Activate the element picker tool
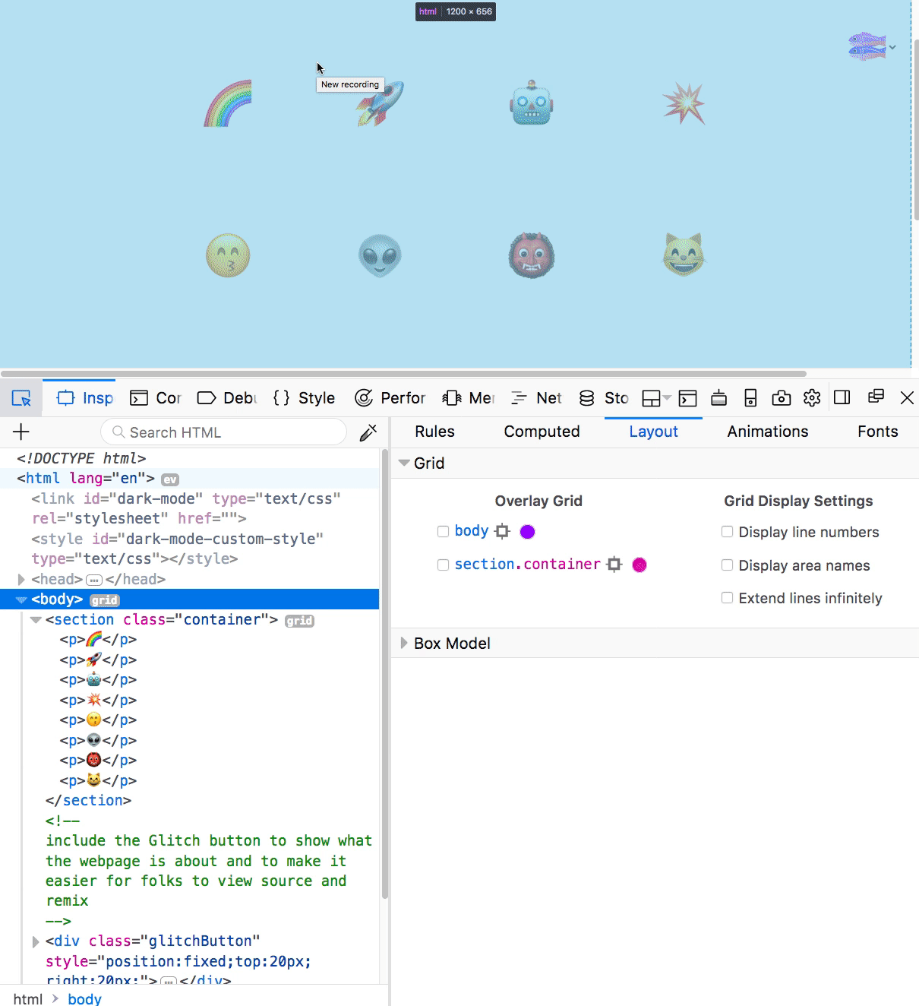This screenshot has width=919, height=1006. pyautogui.click(x=21, y=398)
